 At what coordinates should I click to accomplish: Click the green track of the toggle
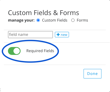11,51
